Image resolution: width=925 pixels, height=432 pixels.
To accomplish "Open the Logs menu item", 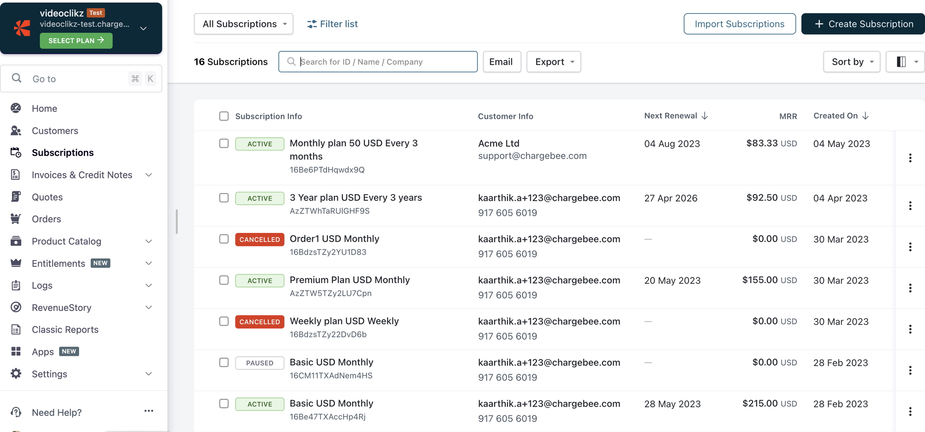I will point(42,285).
